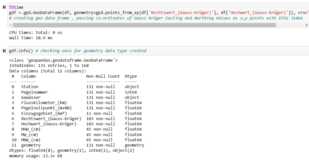Viewport: 309px width, 161px height.
Task: Click the left arrow of horizontal scrollbar
Action: [11, 25]
